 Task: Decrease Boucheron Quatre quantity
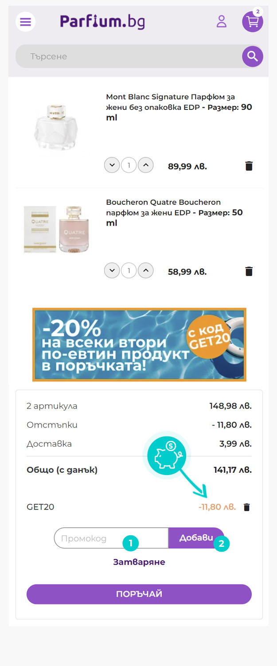112,270
